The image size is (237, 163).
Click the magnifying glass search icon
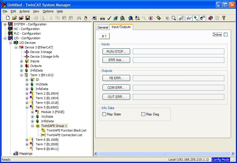(x=174, y=18)
